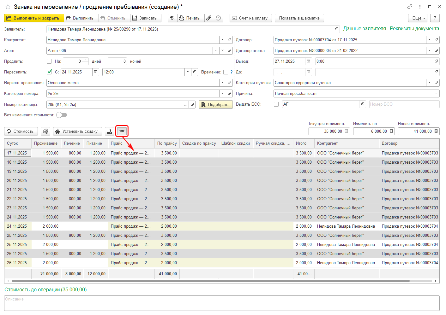Open the history clock icon in toolbar
This screenshot has width=446, height=315.
[218, 18]
